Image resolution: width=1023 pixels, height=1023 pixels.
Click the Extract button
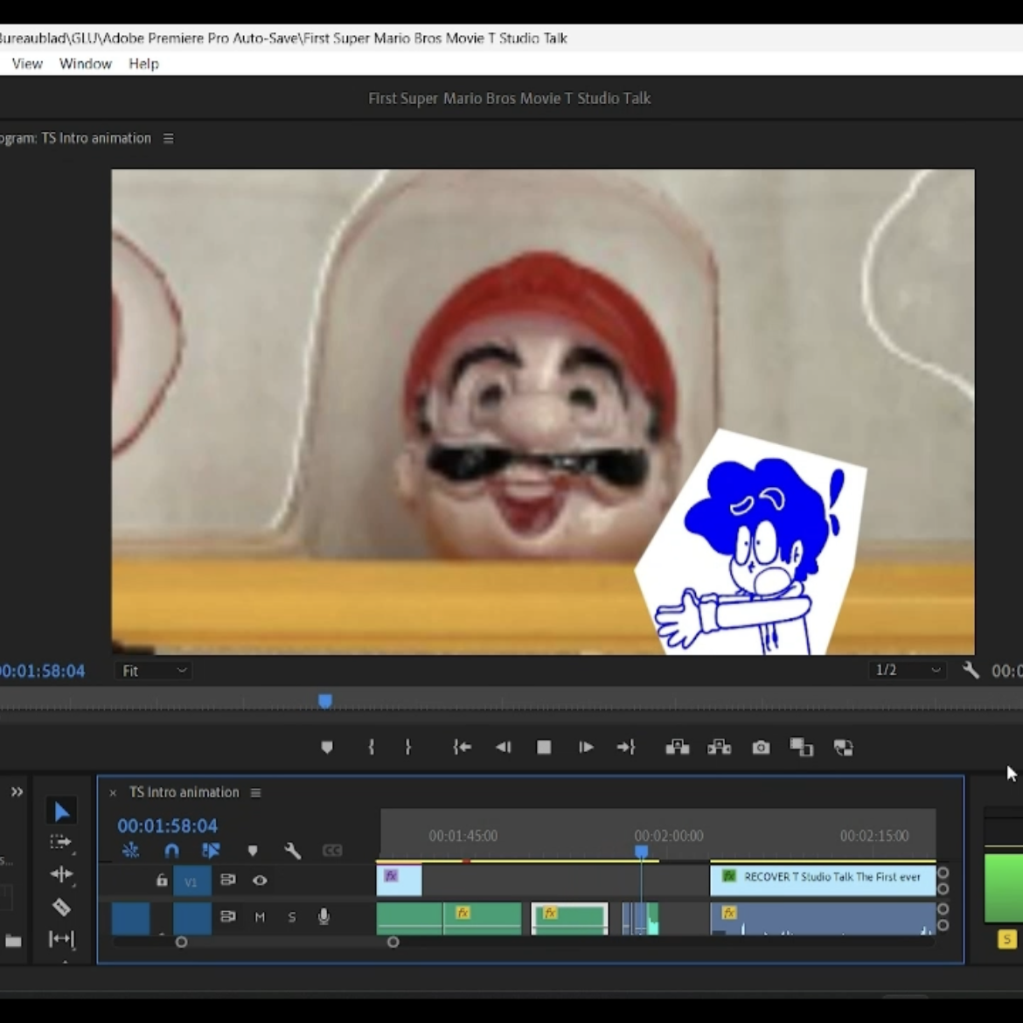(x=719, y=747)
